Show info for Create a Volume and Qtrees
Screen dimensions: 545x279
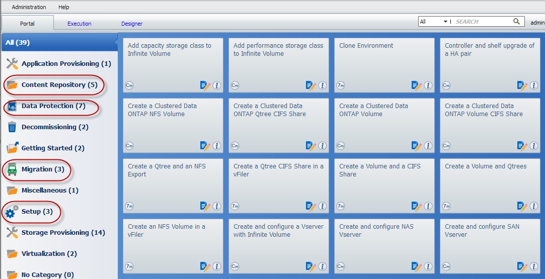pyautogui.click(x=534, y=206)
